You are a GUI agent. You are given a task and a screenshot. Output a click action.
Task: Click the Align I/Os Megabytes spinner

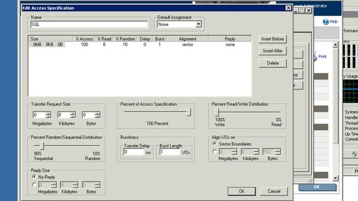click(x=234, y=152)
